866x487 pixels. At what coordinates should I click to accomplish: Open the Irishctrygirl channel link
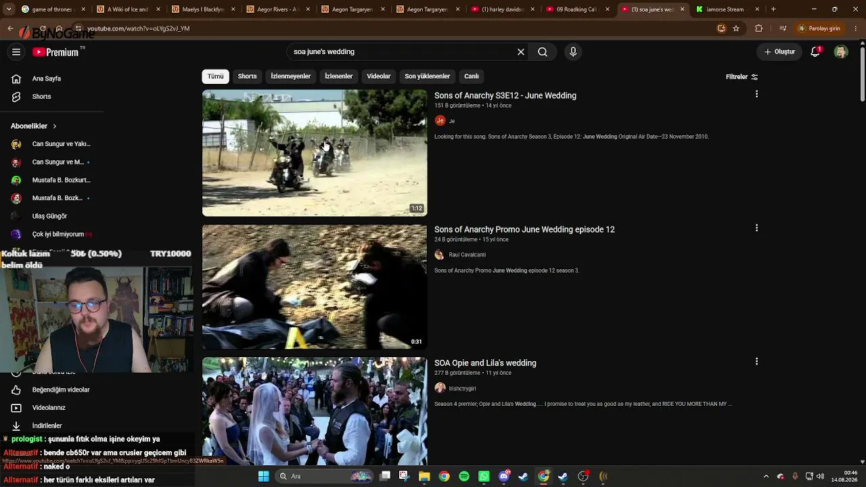click(462, 389)
